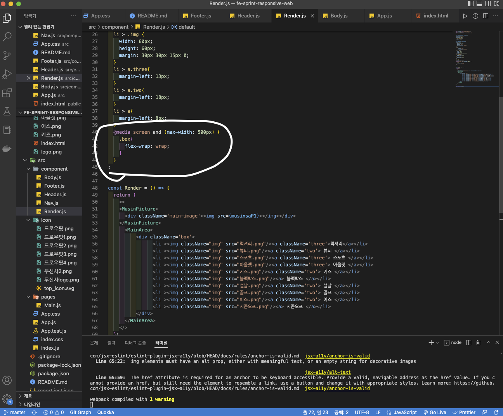Click the feedback icon in status bar
Screen dimensions: 503x416
(x=484, y=413)
